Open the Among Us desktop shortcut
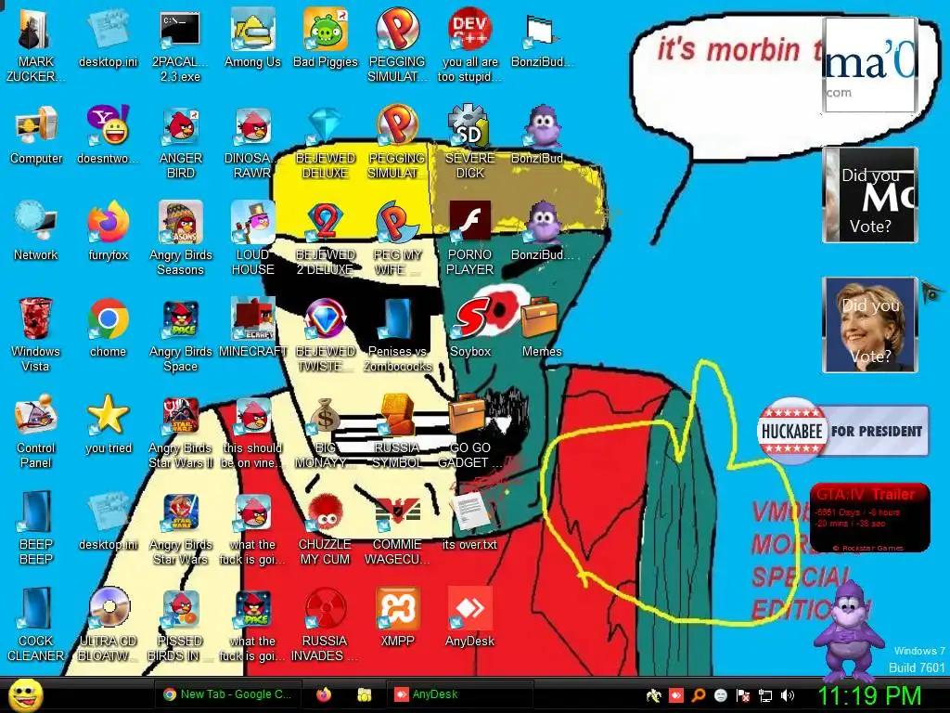 [x=252, y=37]
